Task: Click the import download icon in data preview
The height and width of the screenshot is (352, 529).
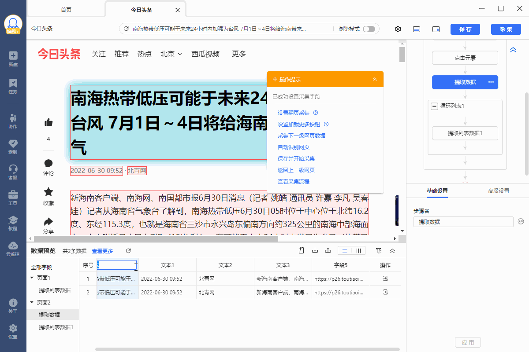Action: pos(315,251)
